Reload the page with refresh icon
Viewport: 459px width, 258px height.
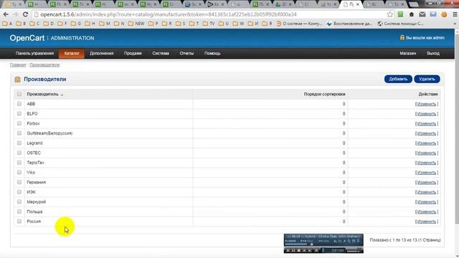(26, 14)
